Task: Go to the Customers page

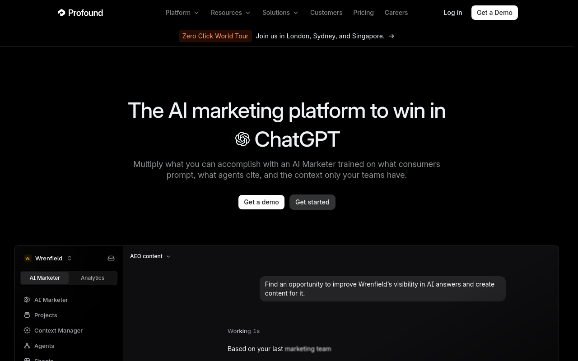Action: pos(326,13)
